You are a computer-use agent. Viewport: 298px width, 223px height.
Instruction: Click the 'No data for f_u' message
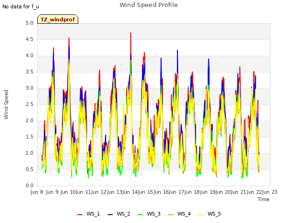click(x=20, y=7)
